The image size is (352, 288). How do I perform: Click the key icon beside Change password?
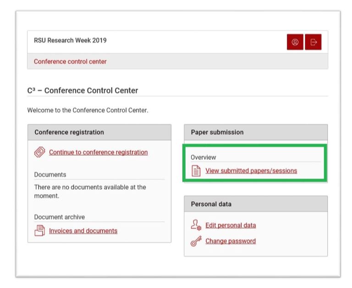(x=196, y=241)
